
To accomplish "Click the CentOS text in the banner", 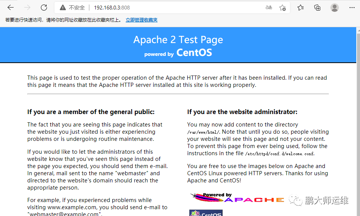I will click(194, 52).
